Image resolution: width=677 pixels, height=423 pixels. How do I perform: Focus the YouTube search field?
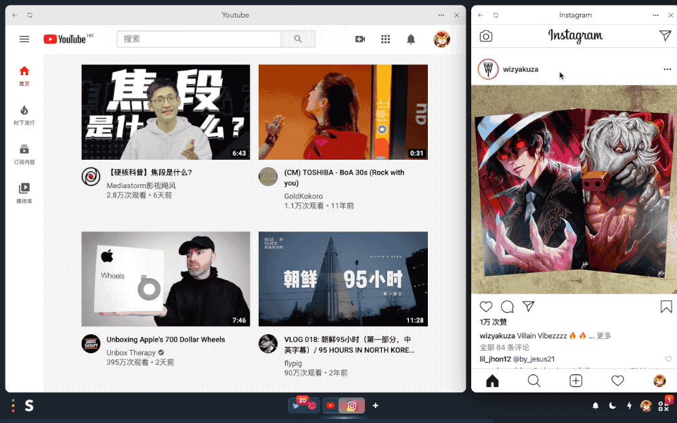click(x=199, y=39)
